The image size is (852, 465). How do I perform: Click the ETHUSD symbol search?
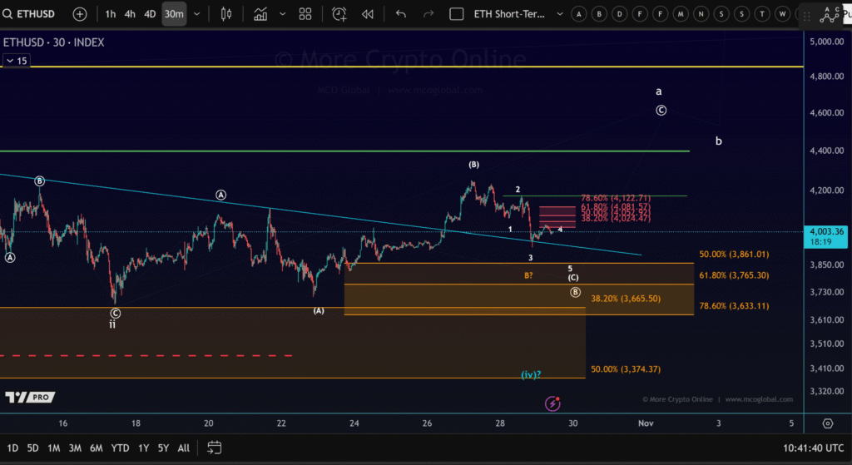click(33, 14)
